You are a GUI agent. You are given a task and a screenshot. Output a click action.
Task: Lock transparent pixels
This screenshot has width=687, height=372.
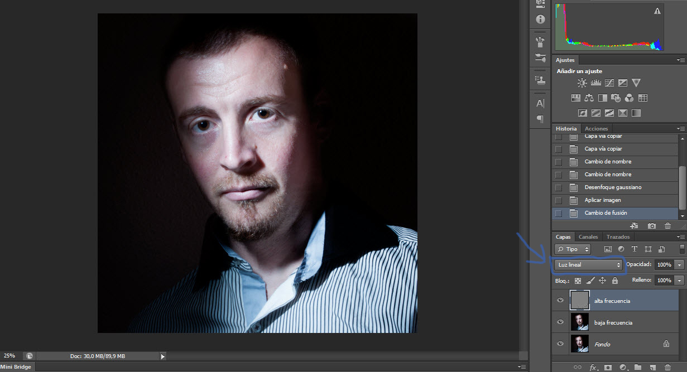pos(578,281)
